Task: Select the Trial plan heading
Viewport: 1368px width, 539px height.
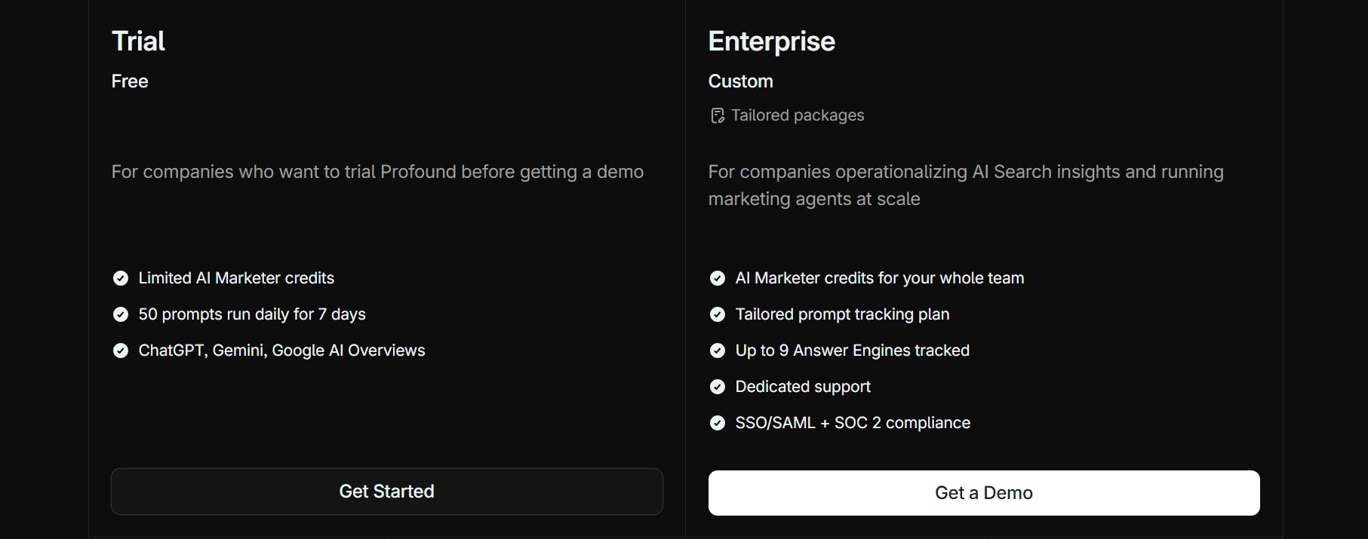Action: (x=138, y=41)
